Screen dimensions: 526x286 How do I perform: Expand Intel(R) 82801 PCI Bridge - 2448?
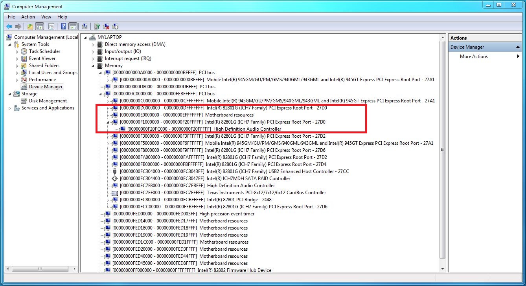108,200
